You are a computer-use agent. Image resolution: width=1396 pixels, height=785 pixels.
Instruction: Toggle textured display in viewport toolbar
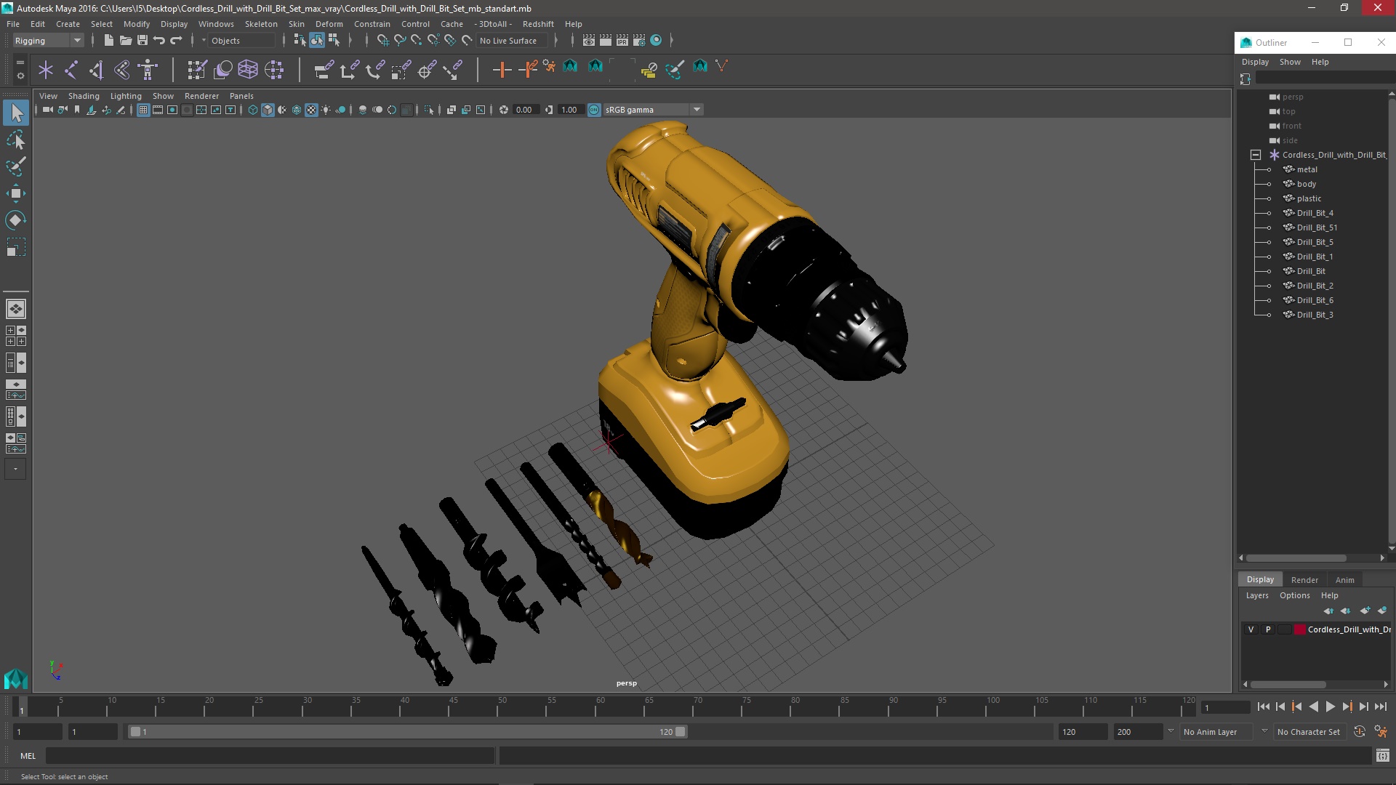coord(311,110)
